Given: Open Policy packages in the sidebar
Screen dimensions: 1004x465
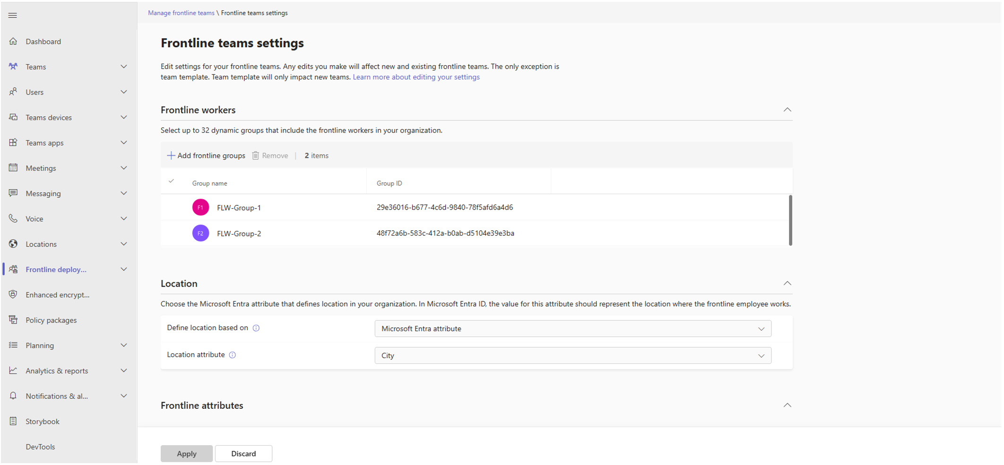Looking at the screenshot, I should (x=51, y=320).
